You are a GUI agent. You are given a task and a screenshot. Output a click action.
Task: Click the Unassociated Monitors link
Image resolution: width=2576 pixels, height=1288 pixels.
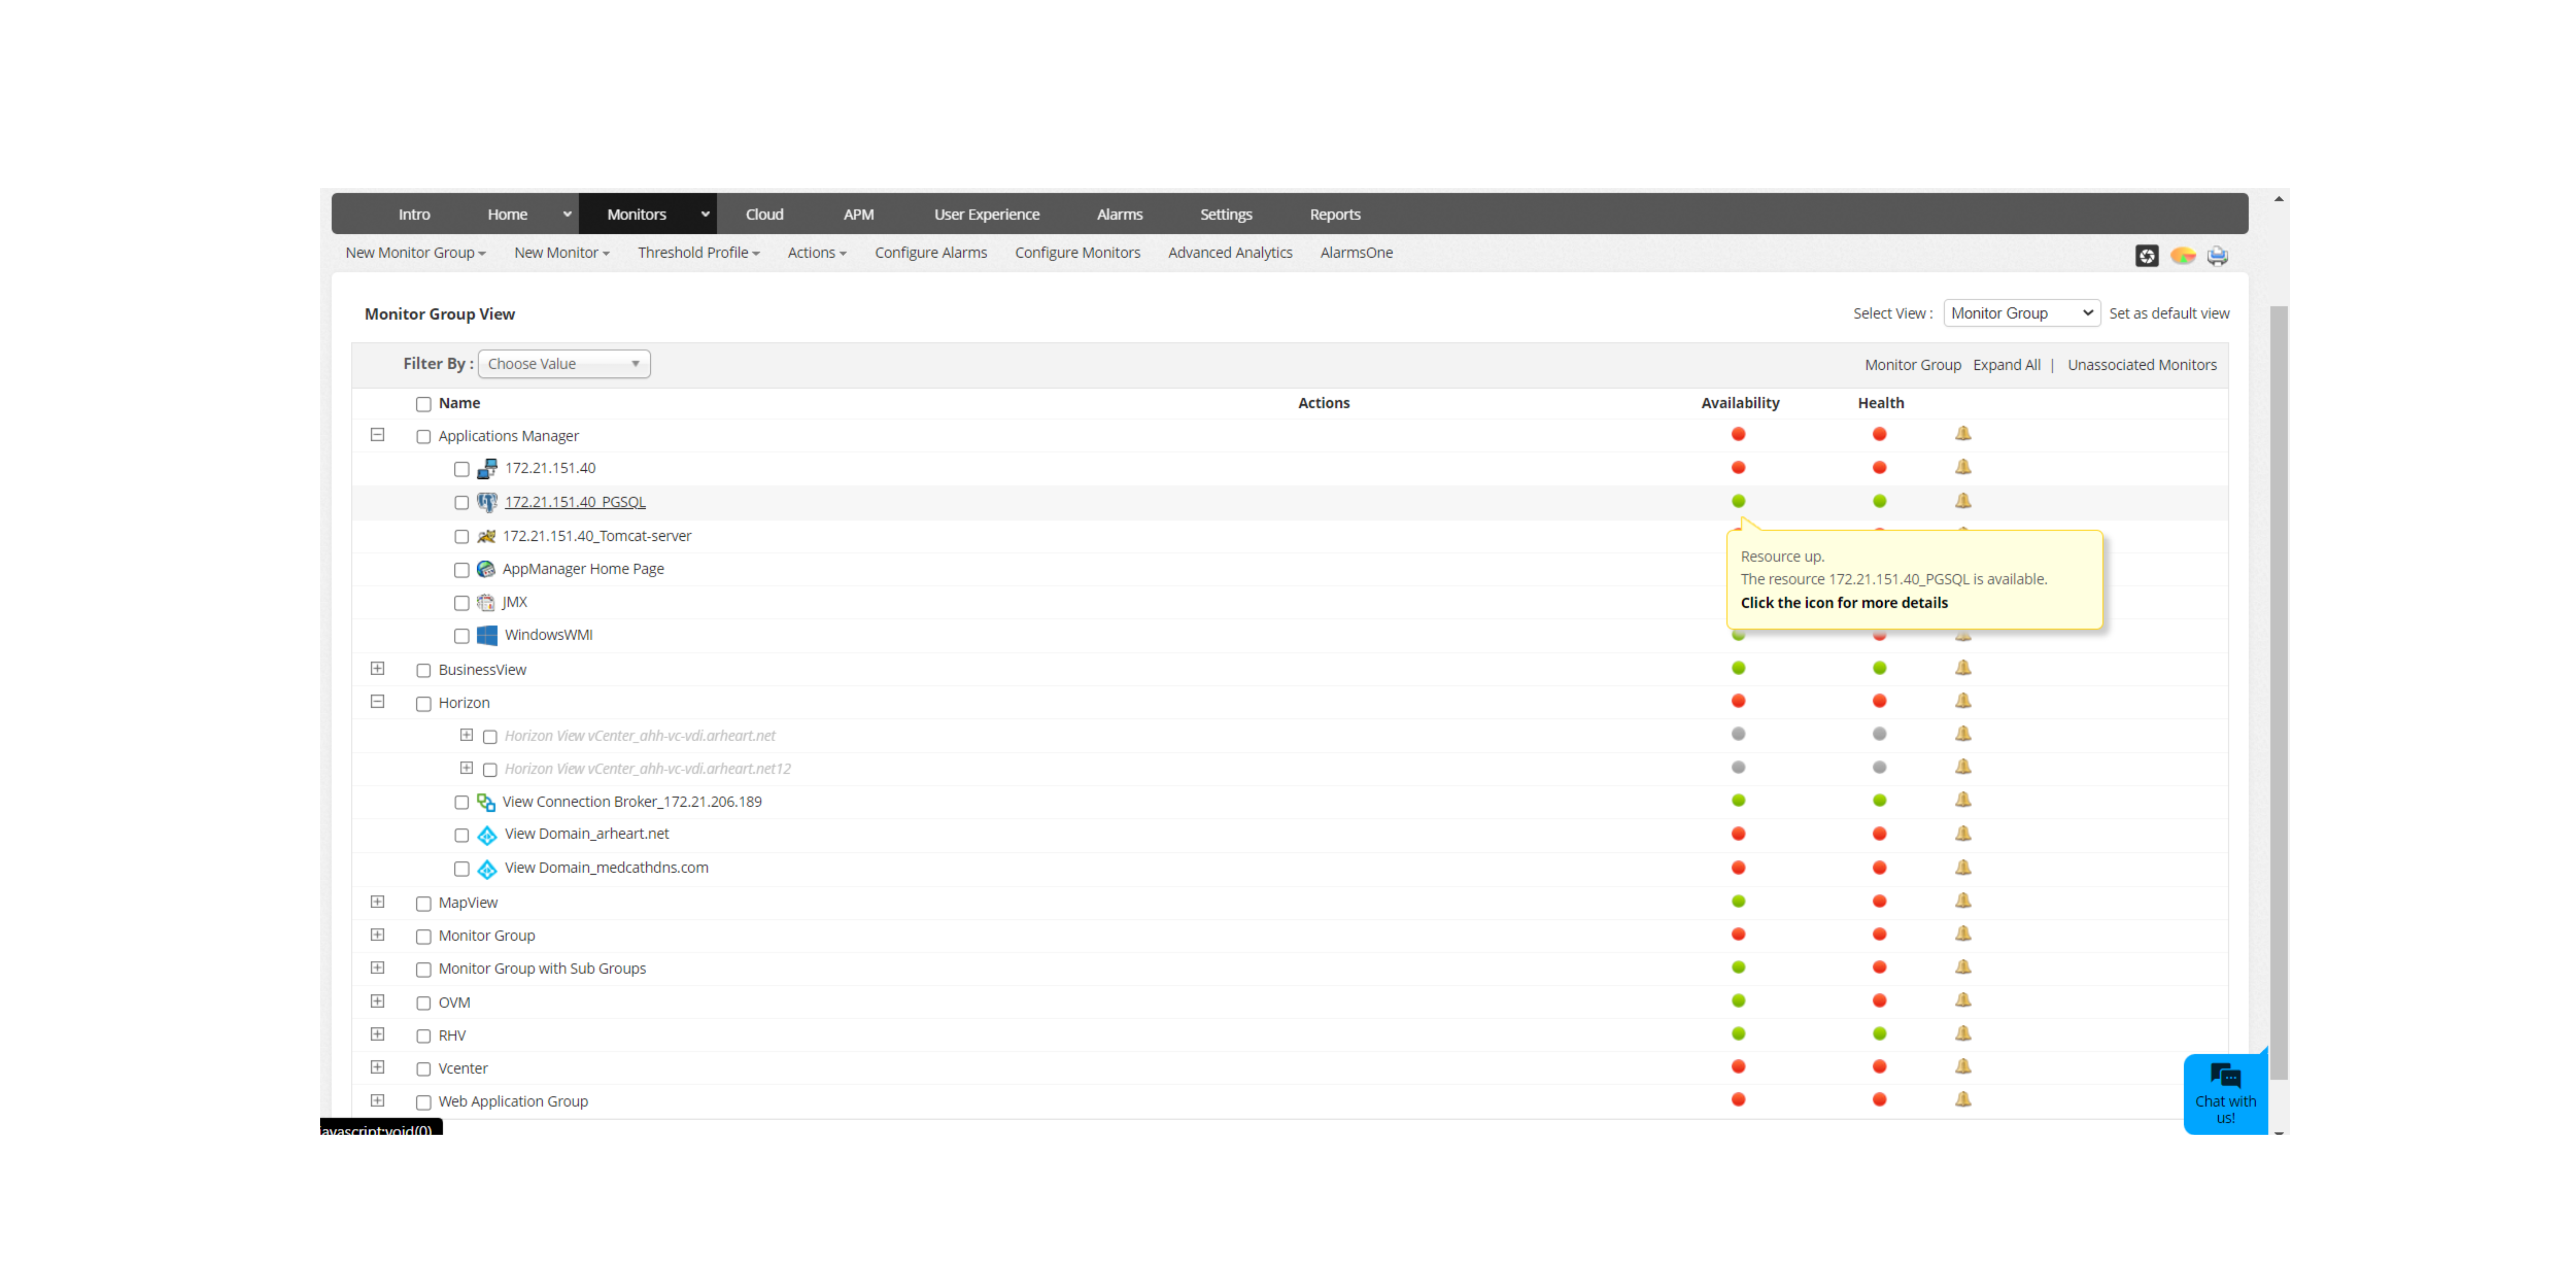tap(2142, 364)
